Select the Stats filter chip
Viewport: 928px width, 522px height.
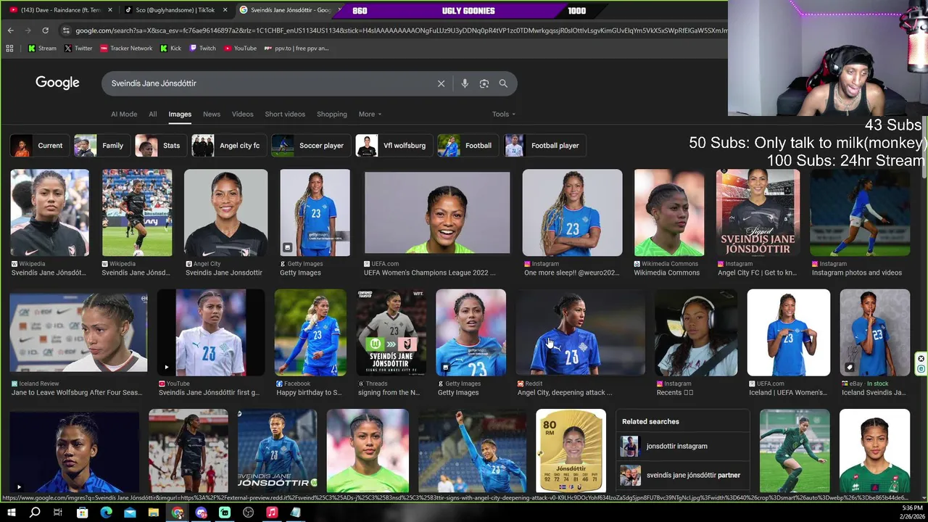coord(160,146)
